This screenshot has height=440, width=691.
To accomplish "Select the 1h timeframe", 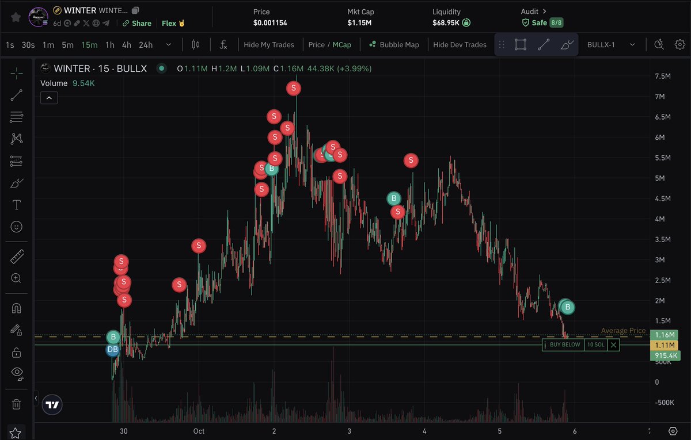I will (109, 44).
